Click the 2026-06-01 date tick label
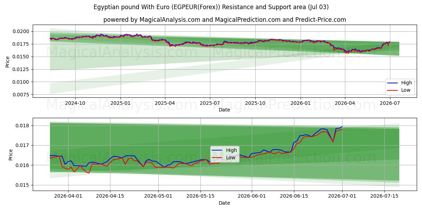This screenshot has width=422, height=211. 252,196
